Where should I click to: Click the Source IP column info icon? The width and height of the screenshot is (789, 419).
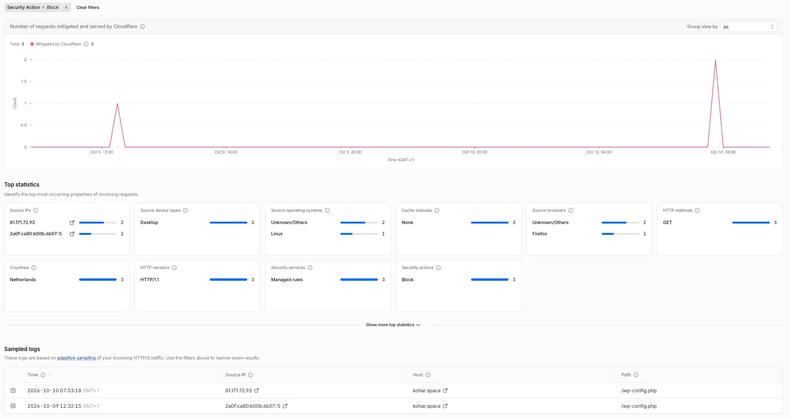click(x=251, y=375)
